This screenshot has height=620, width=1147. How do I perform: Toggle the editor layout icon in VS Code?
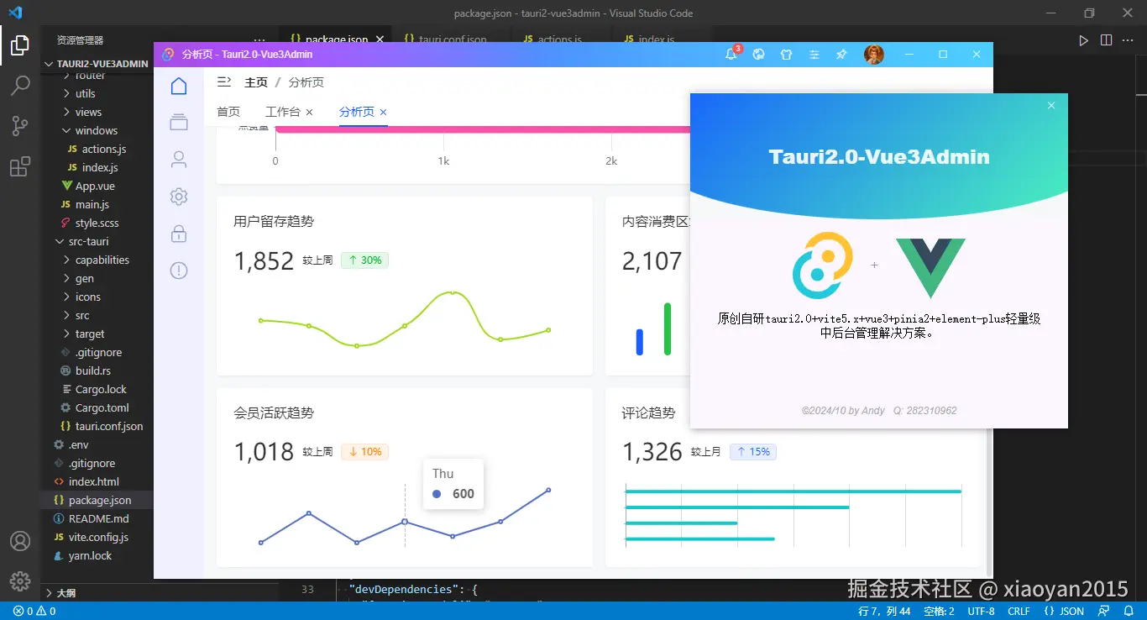(x=1106, y=39)
